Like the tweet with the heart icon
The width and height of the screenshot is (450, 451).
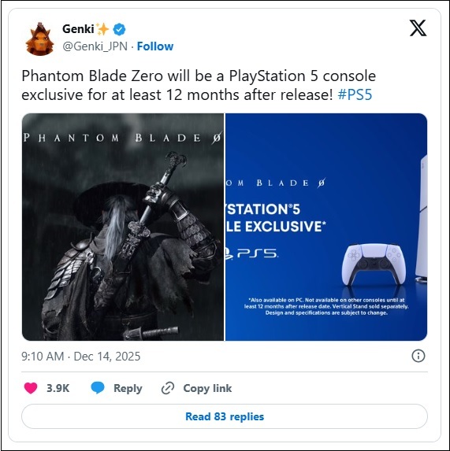[31, 388]
